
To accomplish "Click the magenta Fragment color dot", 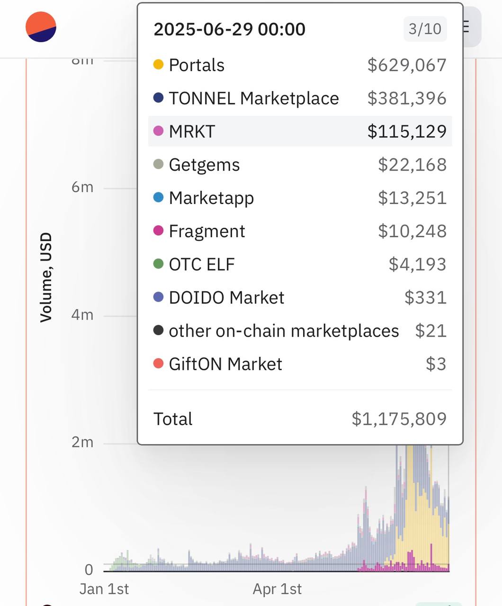I will [x=159, y=231].
